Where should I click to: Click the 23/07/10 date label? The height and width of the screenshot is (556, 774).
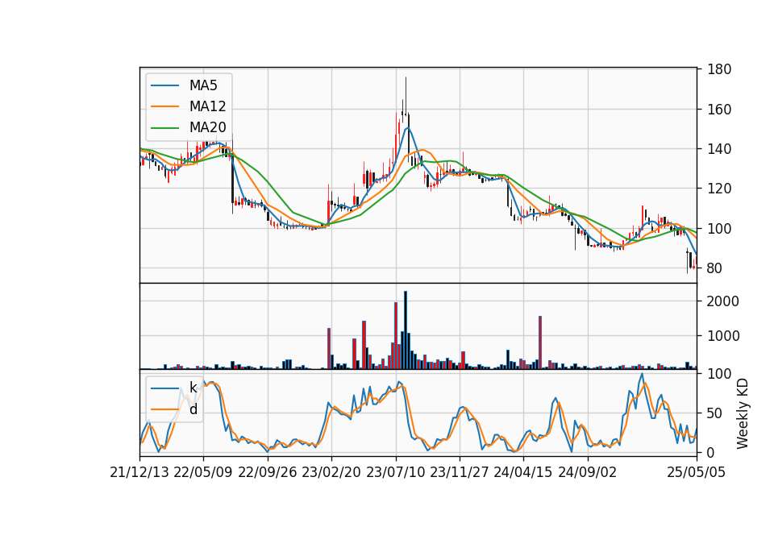pyautogui.click(x=395, y=472)
